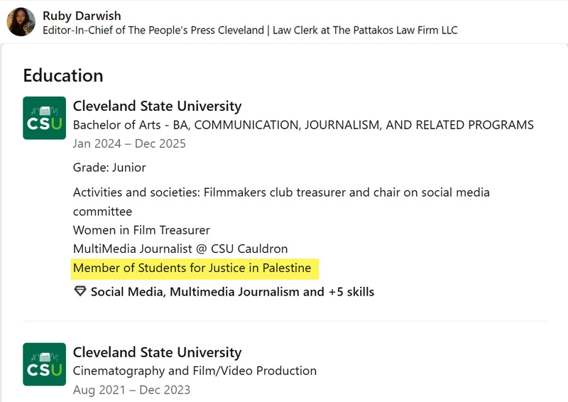Click MultiMedia Journalist @ CSU Cauldron line
The height and width of the screenshot is (402, 568).
(x=180, y=249)
